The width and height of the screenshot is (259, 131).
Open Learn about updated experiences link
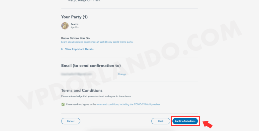[x=97, y=42]
